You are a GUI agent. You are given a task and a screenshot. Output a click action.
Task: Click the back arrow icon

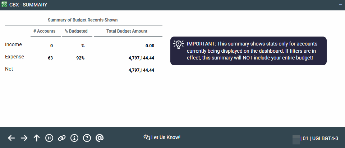tap(11, 138)
